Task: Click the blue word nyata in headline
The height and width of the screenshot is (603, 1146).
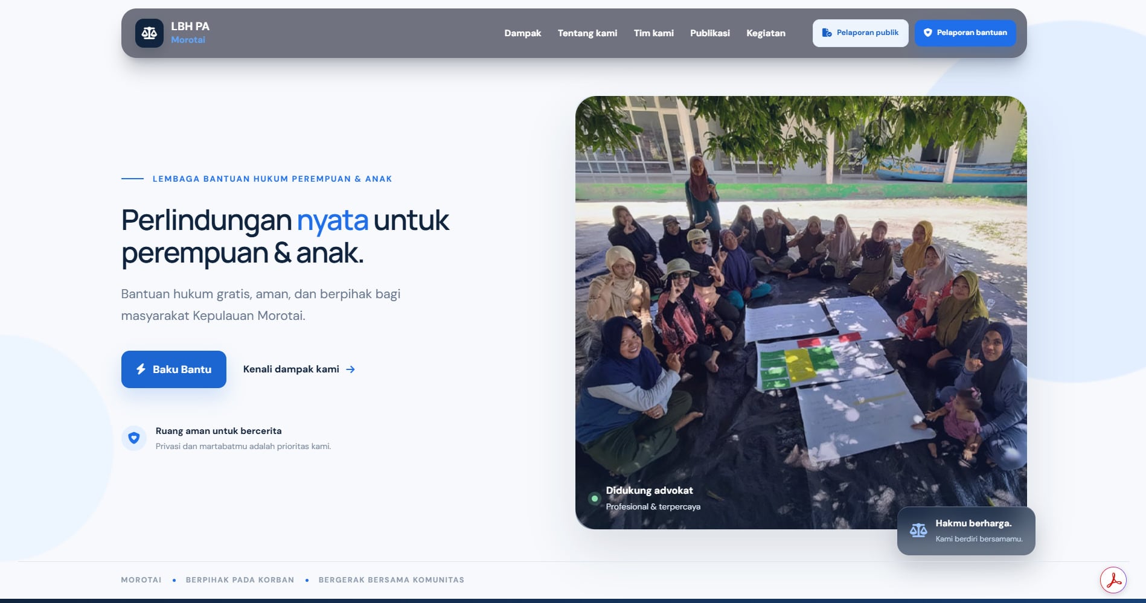Action: [332, 220]
